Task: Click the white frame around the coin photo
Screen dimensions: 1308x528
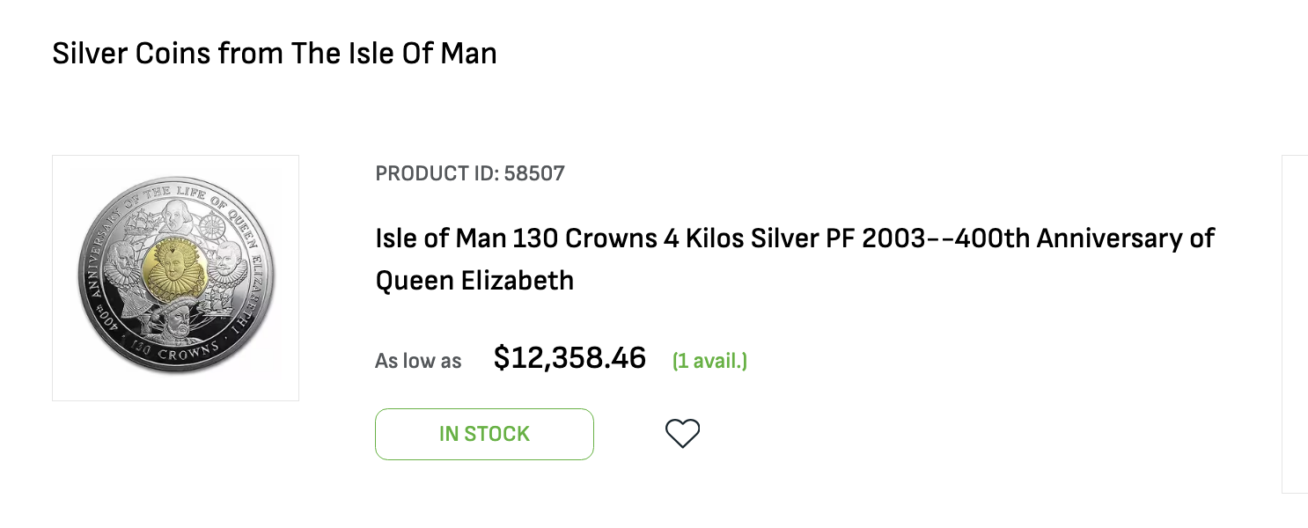Action: 176,278
